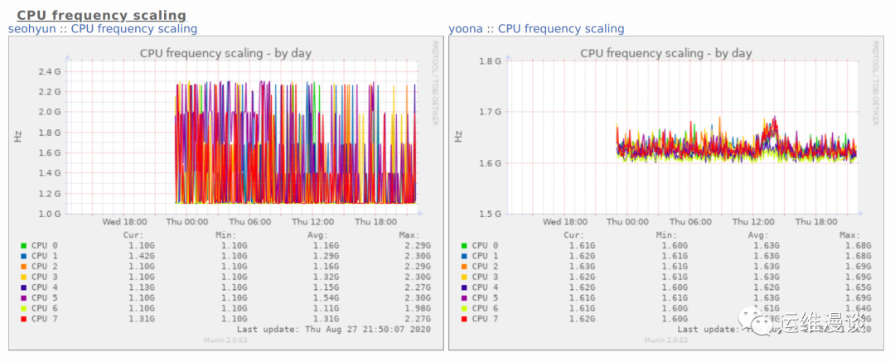Click the Thu 12:00 marker on yoona graph
The height and width of the screenshot is (362, 895).
752,221
